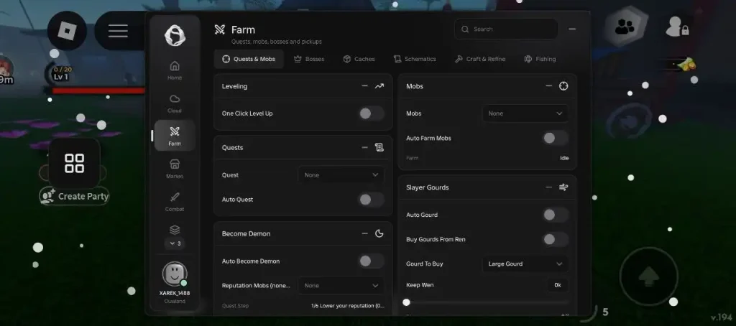Click the Keep Wen slider handle
This screenshot has width=736, height=326.
(x=407, y=302)
